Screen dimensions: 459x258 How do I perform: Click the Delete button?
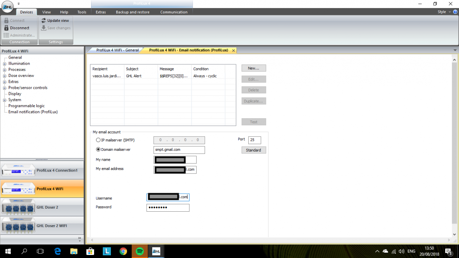pos(254,90)
